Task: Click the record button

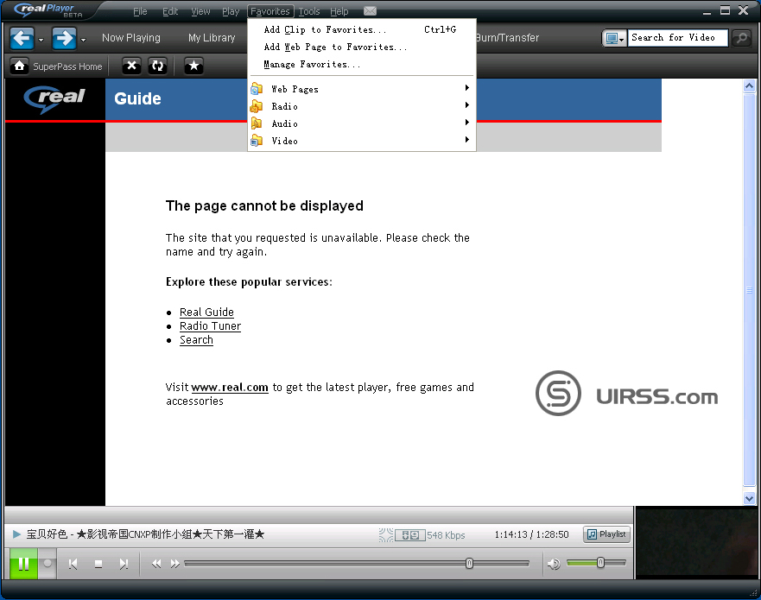Action: coord(48,563)
